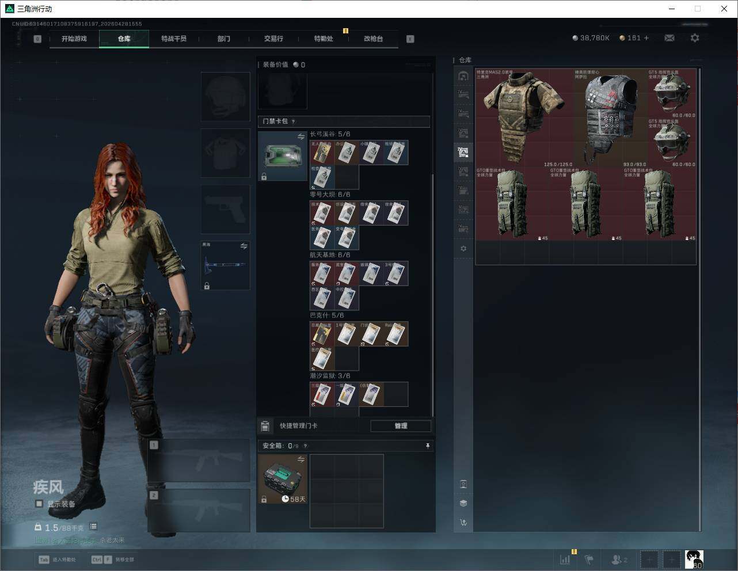Click the melee slot lock icon
The image size is (738, 571).
point(207,285)
